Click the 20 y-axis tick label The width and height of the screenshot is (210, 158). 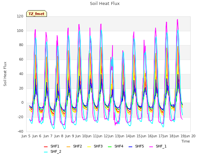click(x=21, y=88)
